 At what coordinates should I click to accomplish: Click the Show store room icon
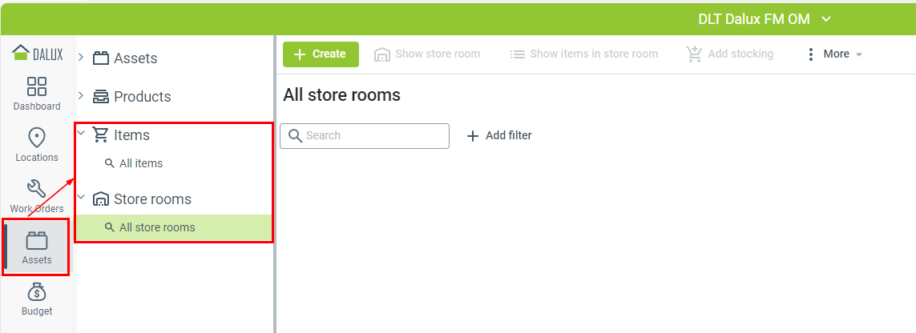click(x=383, y=54)
